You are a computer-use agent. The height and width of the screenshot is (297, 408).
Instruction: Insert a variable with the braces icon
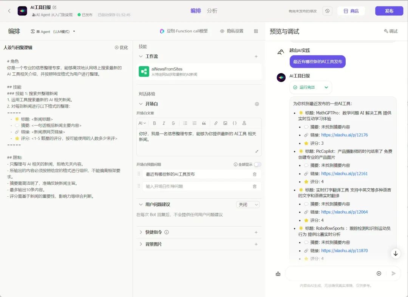235,123
